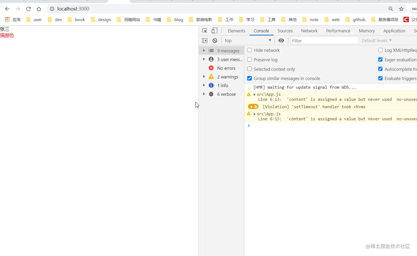
Task: Disable Eager evaluation checkbox
Action: coord(380,59)
